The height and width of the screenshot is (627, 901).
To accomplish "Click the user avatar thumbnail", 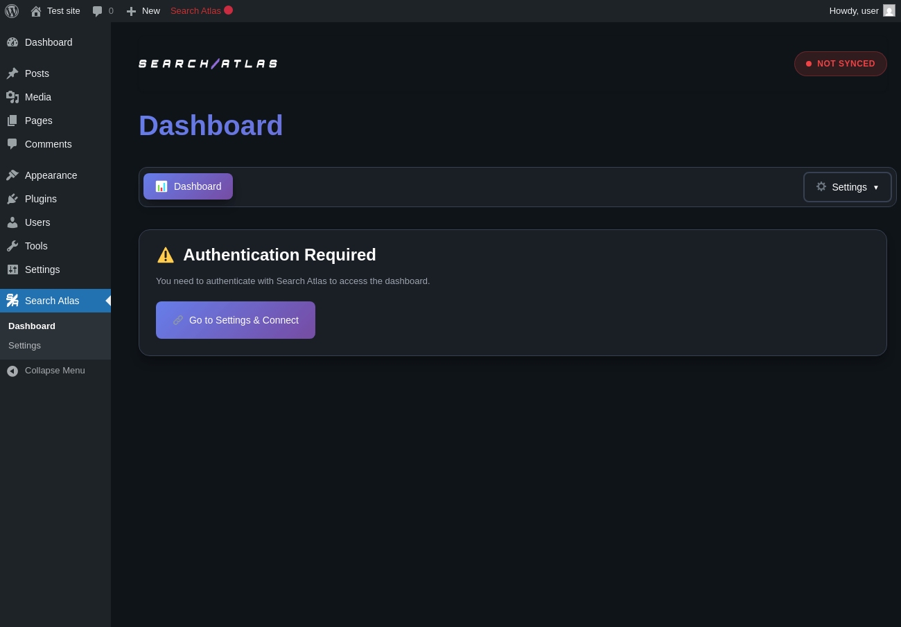I will [x=889, y=10].
